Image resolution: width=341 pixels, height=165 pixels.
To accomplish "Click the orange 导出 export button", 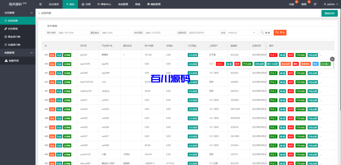I will click(280, 33).
